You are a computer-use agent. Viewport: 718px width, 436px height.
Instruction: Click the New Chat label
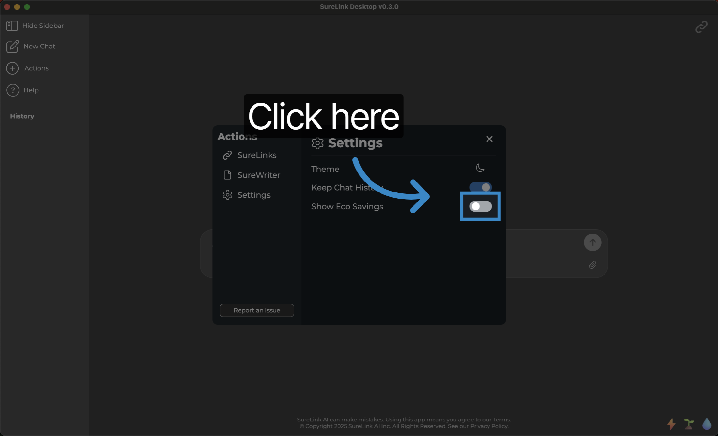tap(39, 46)
